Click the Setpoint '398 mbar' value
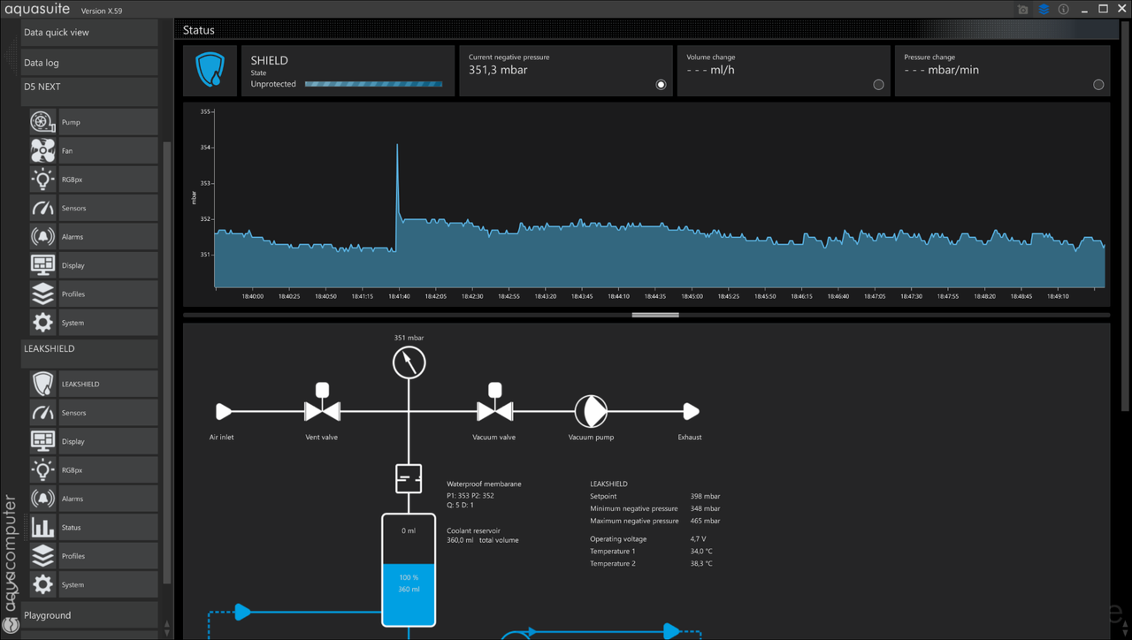Screen dimensions: 1132x640 click(705, 497)
